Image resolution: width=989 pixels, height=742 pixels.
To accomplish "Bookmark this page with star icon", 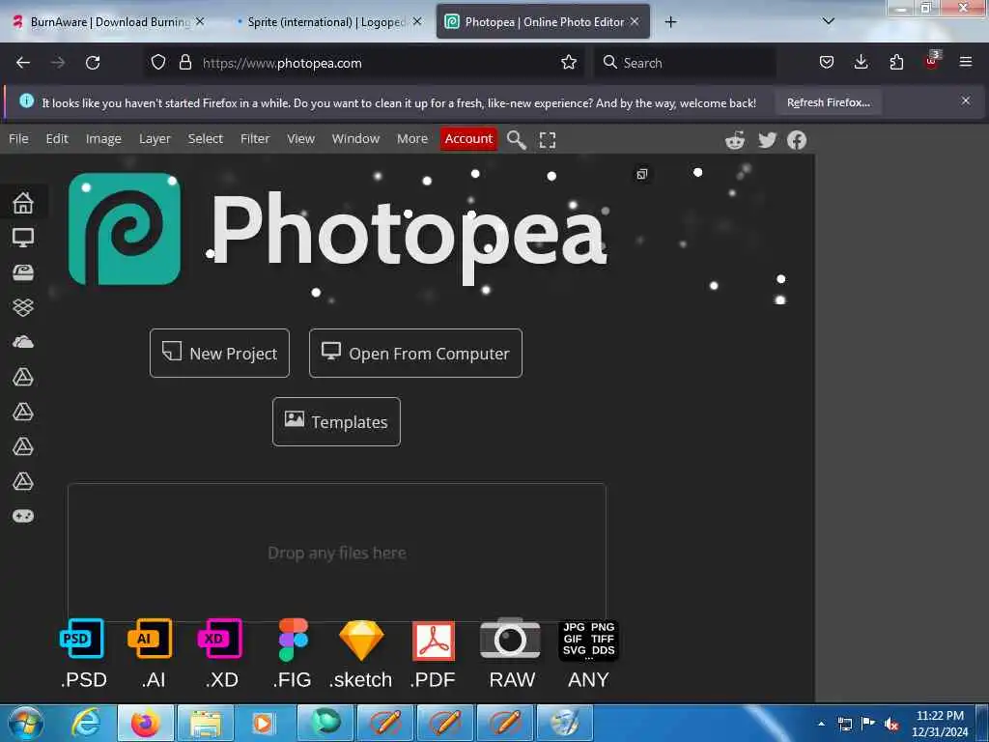I will [569, 63].
